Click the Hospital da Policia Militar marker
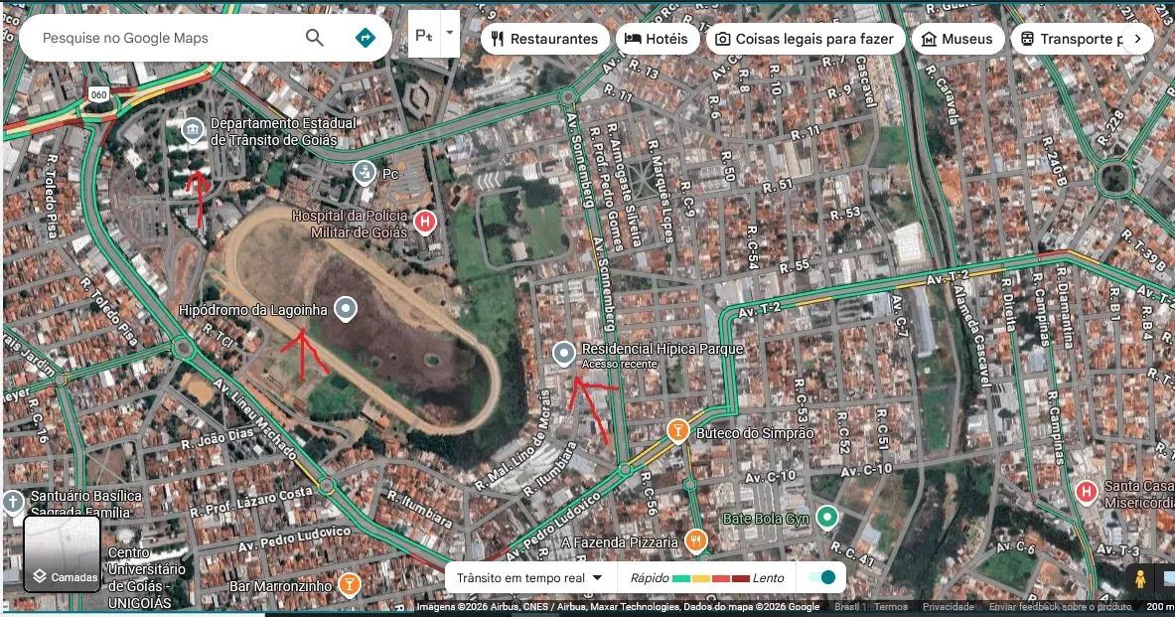The height and width of the screenshot is (617, 1175). pyautogui.click(x=426, y=223)
